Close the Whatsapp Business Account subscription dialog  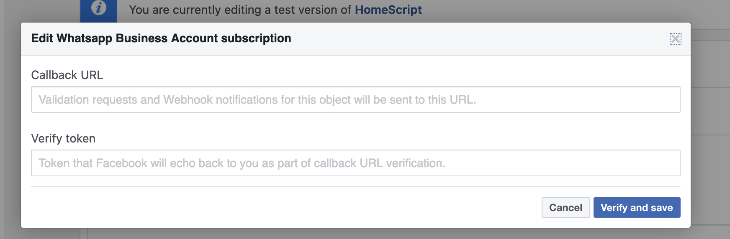click(x=675, y=39)
